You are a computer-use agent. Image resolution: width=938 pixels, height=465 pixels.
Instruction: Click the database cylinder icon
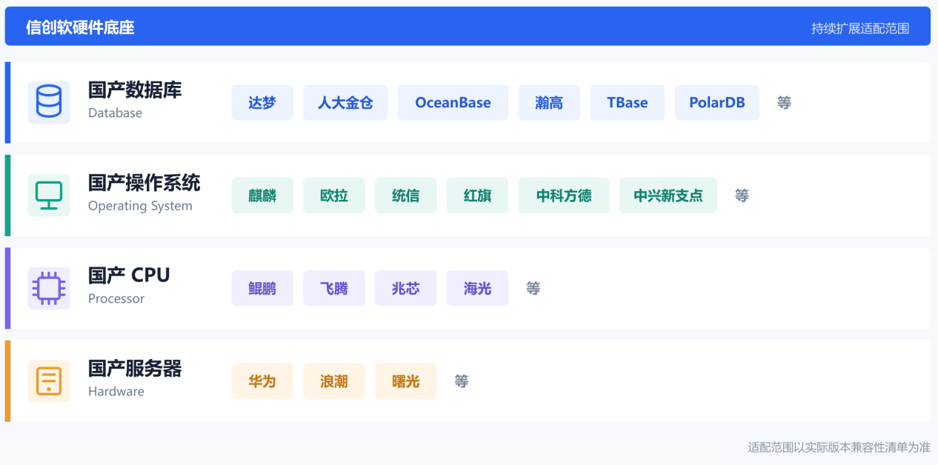click(49, 102)
